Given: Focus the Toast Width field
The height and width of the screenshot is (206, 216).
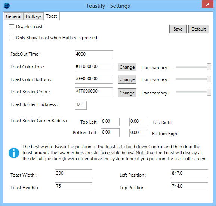Looking at the screenshot, I should tap(74, 174).
